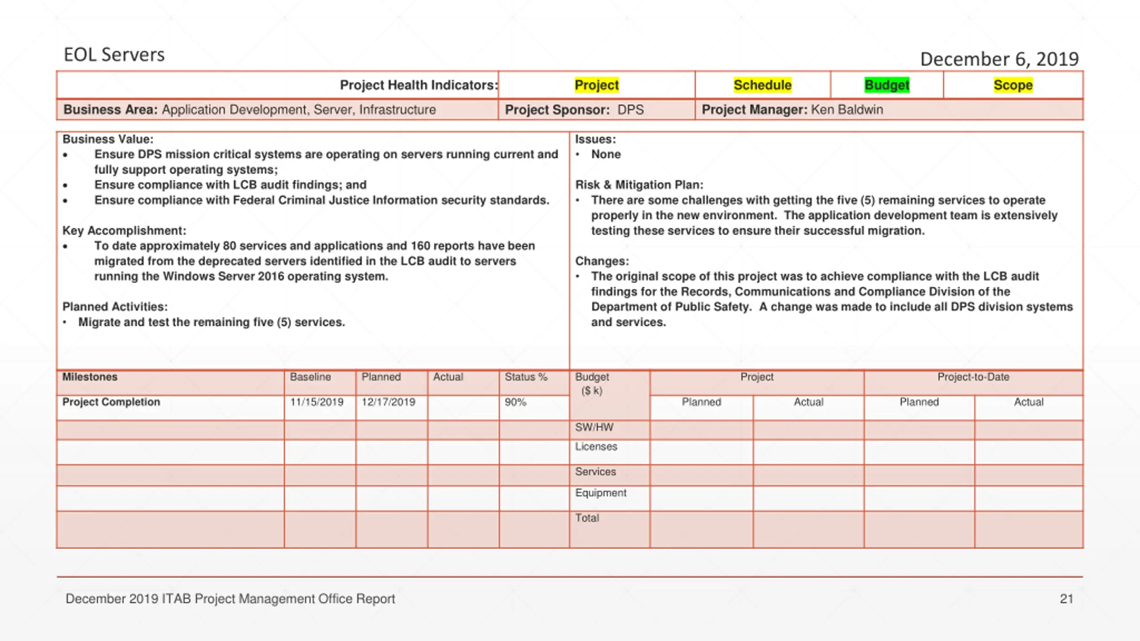Click the yellow Project health indicator

click(596, 85)
